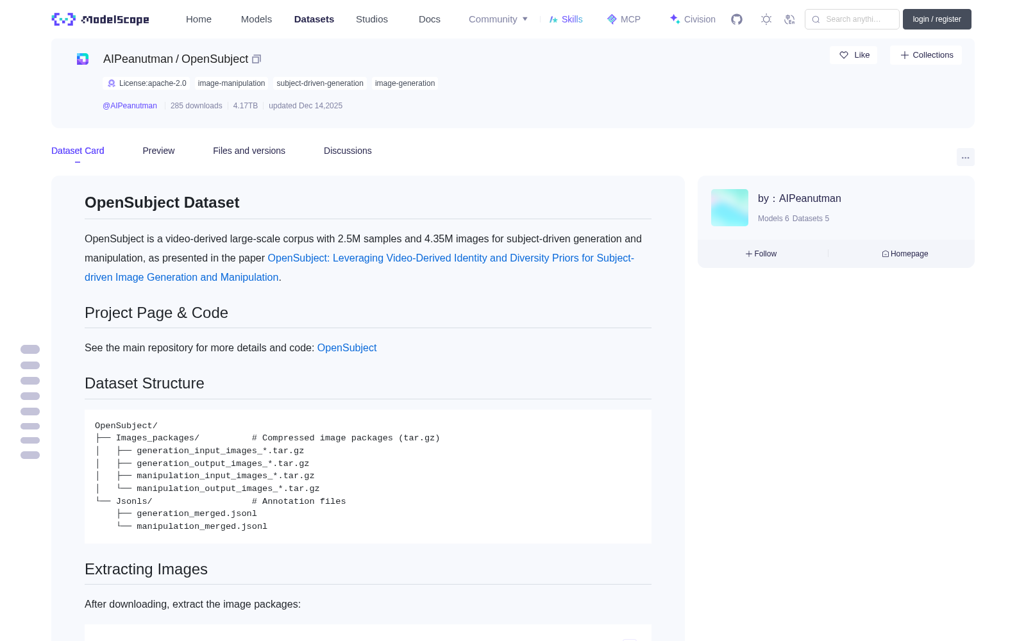1026x641 pixels.
Task: Open Civision from the top bar
Action: 693,19
